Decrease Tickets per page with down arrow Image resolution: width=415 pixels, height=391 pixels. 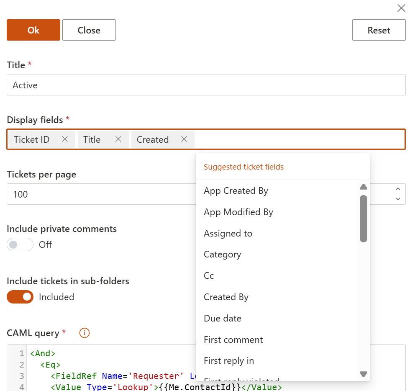point(398,199)
